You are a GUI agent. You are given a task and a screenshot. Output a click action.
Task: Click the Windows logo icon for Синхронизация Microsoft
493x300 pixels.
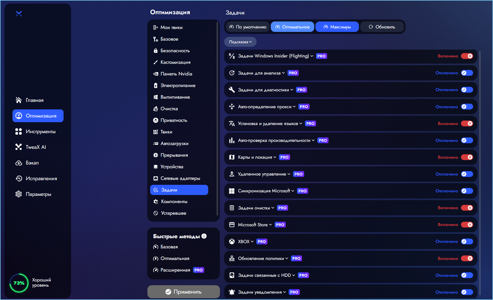232,191
